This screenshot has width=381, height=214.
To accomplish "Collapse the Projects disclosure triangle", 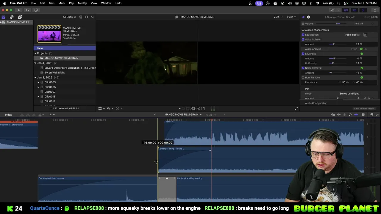I will pyautogui.click(x=35, y=53).
